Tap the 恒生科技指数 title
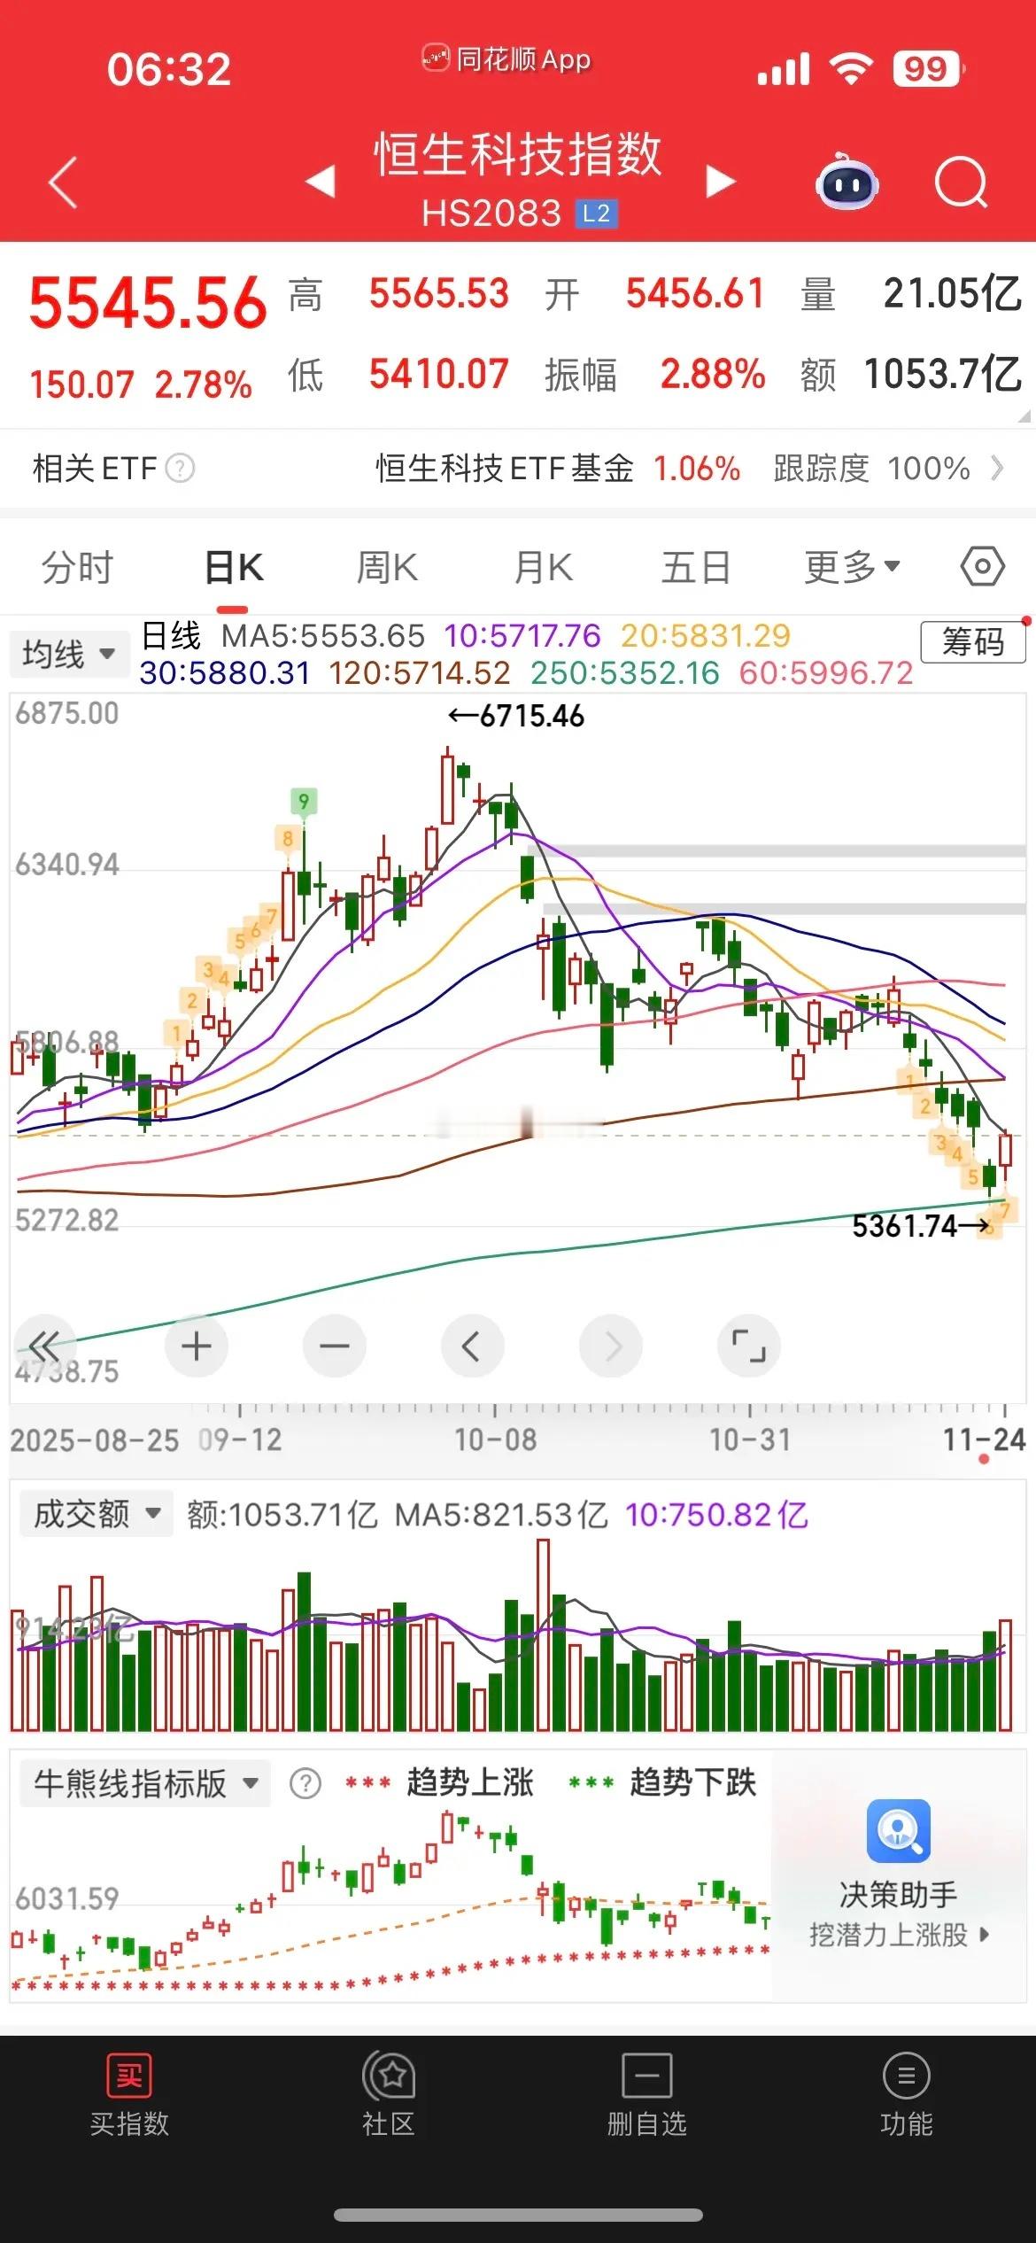Image resolution: width=1036 pixels, height=2243 pixels. pyautogui.click(x=518, y=153)
